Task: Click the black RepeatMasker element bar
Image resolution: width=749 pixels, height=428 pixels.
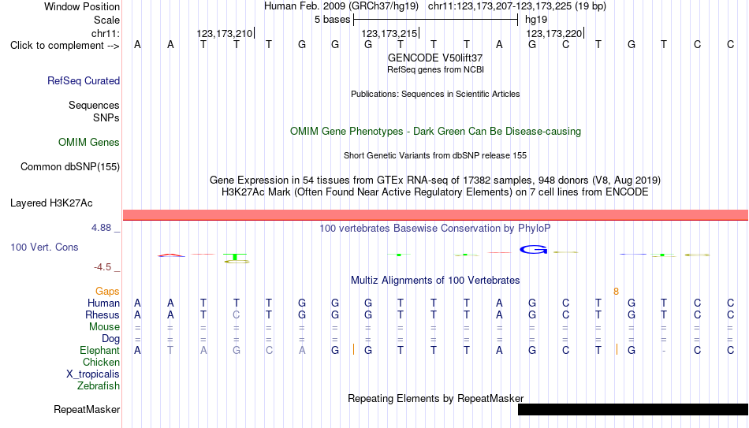Action: pyautogui.click(x=633, y=409)
